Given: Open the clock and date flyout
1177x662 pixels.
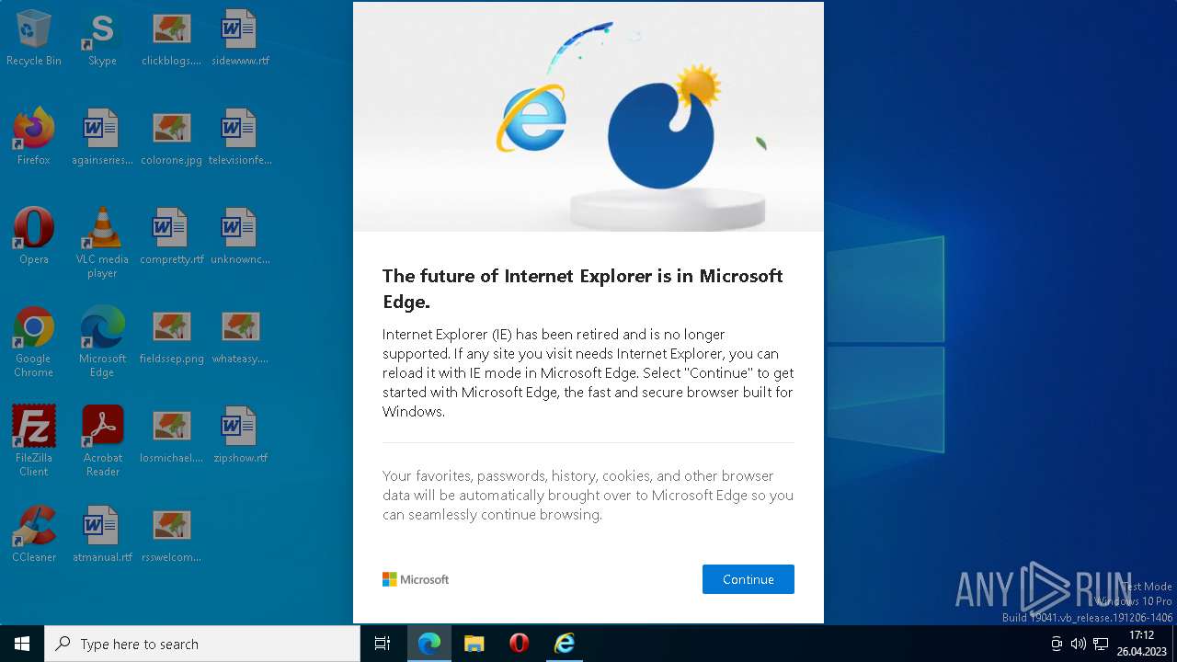Looking at the screenshot, I should [1141, 644].
